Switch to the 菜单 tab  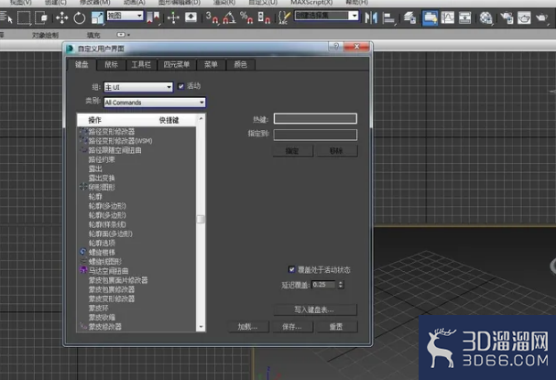[x=211, y=64]
